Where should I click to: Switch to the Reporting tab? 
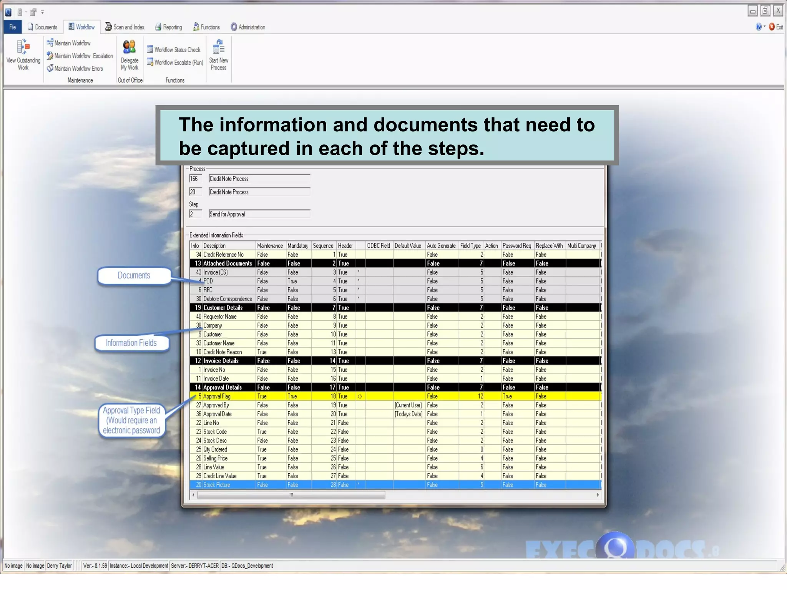pyautogui.click(x=168, y=27)
